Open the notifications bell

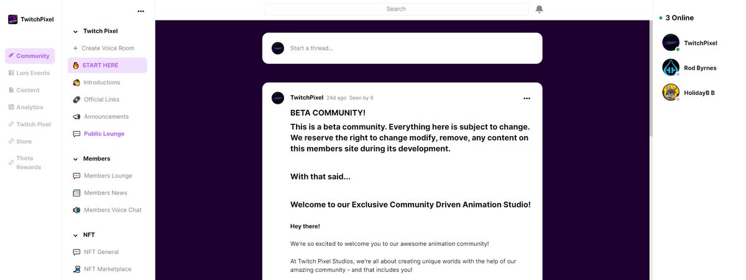pos(539,9)
